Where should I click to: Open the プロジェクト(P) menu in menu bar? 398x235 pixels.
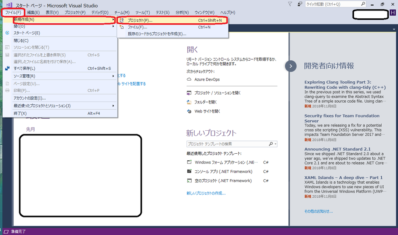coord(75,12)
